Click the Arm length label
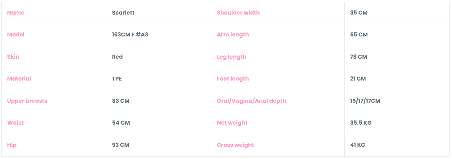 click(233, 35)
